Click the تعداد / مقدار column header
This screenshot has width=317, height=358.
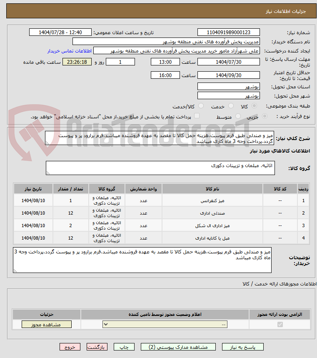click(70, 189)
